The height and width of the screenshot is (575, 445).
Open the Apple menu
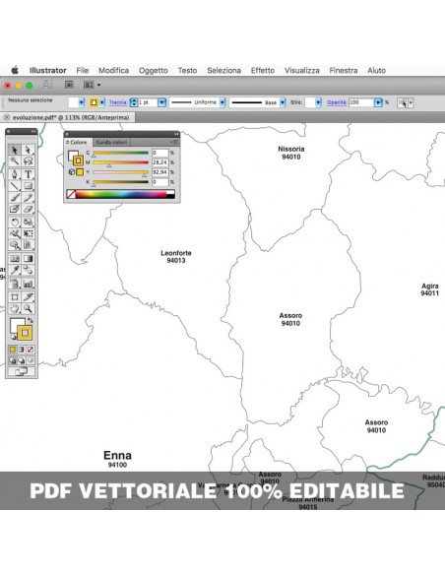pos(15,70)
